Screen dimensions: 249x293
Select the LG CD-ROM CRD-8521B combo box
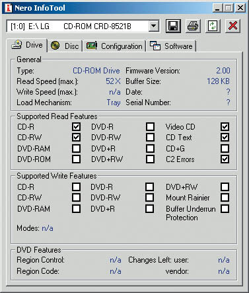point(83,26)
